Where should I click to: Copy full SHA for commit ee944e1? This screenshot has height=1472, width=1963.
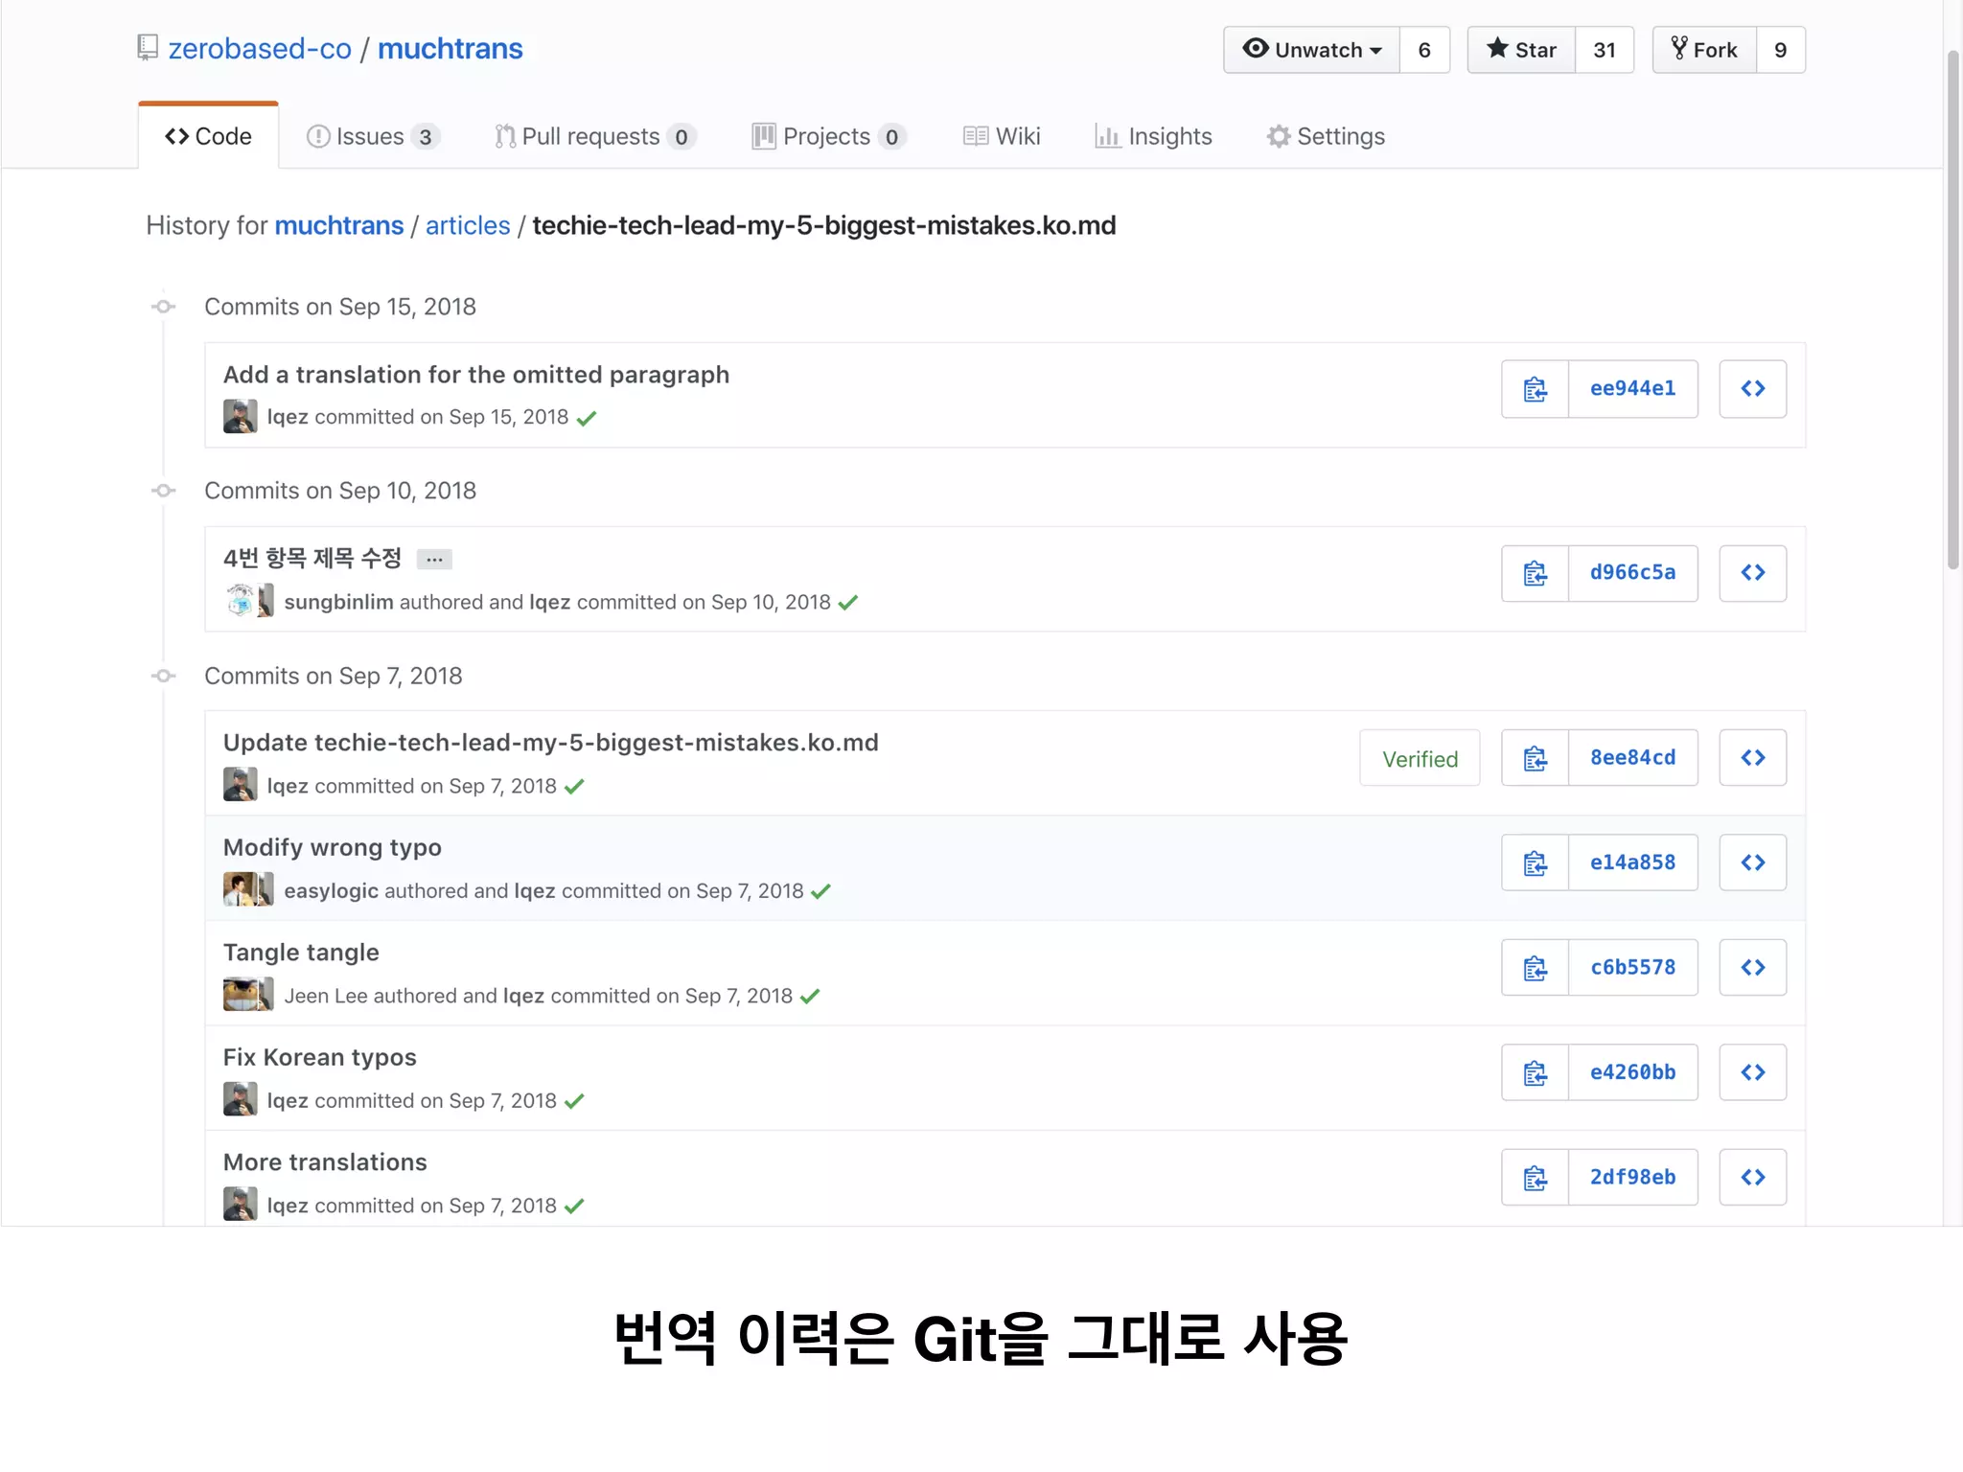click(1535, 389)
